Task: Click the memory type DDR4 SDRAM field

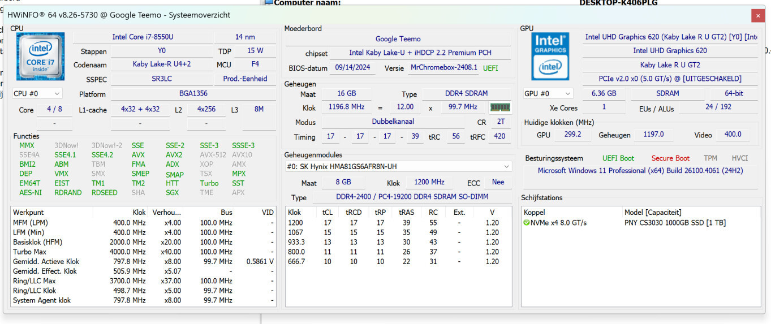Action: 466,93
